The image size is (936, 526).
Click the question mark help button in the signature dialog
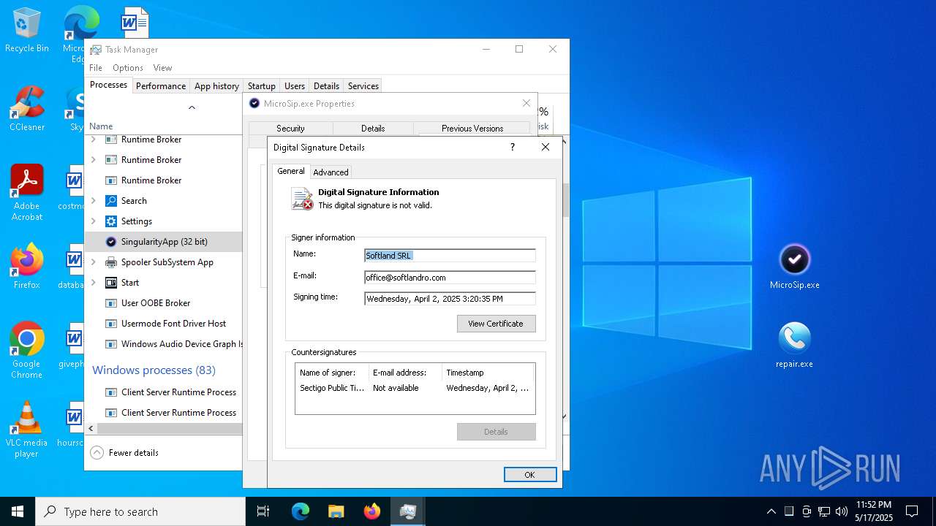(x=512, y=147)
